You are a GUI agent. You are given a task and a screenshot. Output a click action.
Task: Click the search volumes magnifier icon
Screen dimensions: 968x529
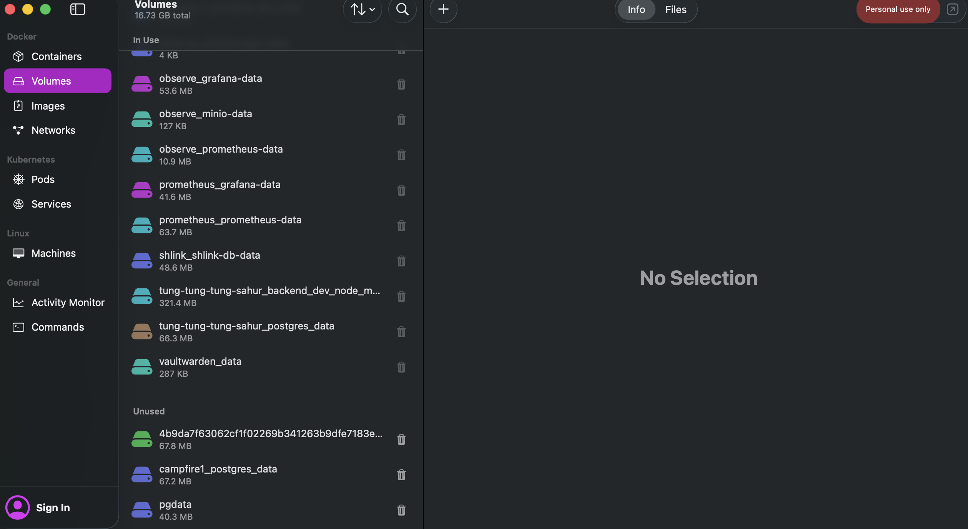pos(402,9)
